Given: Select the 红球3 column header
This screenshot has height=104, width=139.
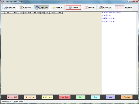Looking at the screenshot, I should click(x=30, y=12).
